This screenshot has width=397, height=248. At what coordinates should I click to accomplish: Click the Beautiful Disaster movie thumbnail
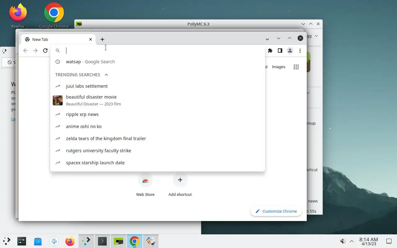point(58,100)
